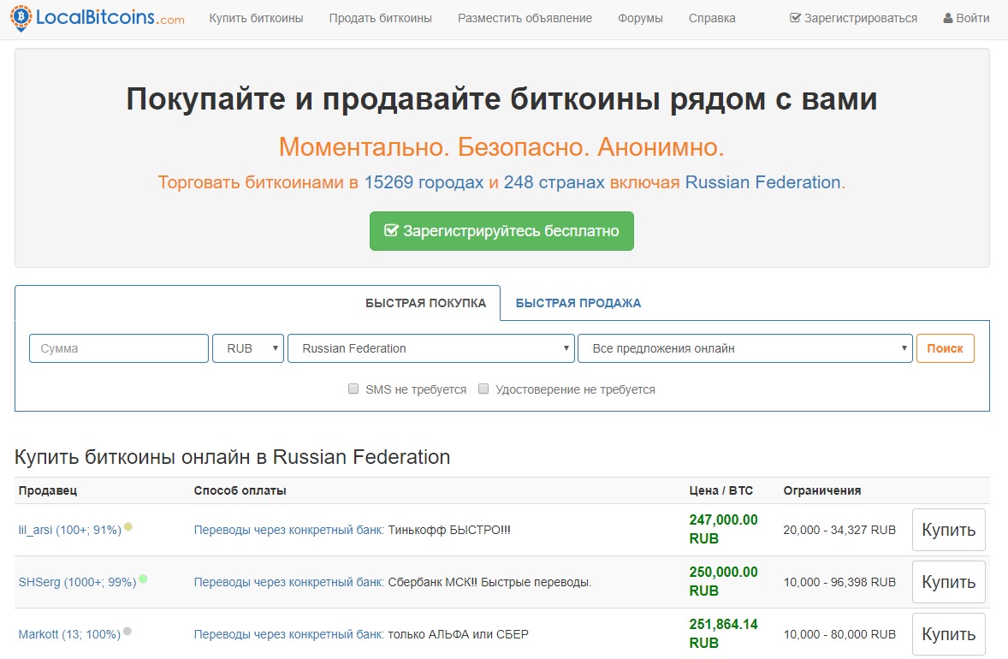The height and width of the screenshot is (659, 1008).
Task: Enable the SMS не требуется checkbox
Action: tap(353, 389)
